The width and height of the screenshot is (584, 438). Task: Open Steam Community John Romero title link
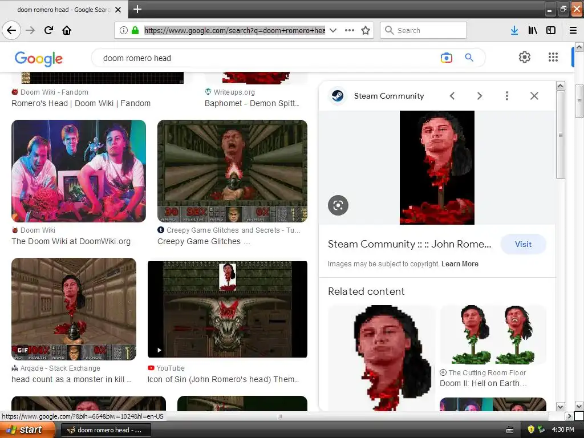[409, 244]
